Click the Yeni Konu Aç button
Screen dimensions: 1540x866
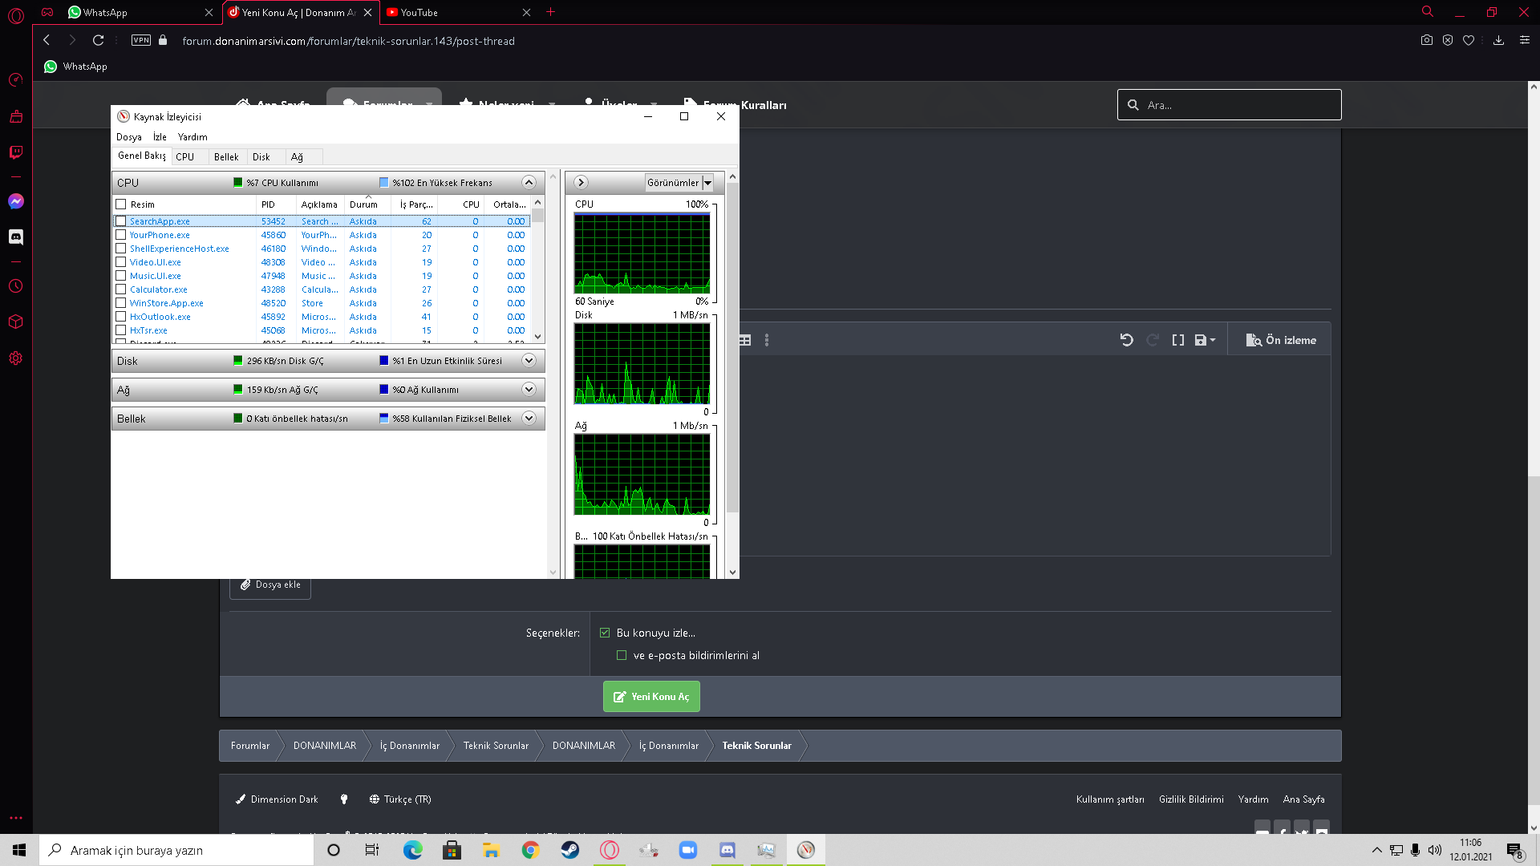pyautogui.click(x=651, y=697)
